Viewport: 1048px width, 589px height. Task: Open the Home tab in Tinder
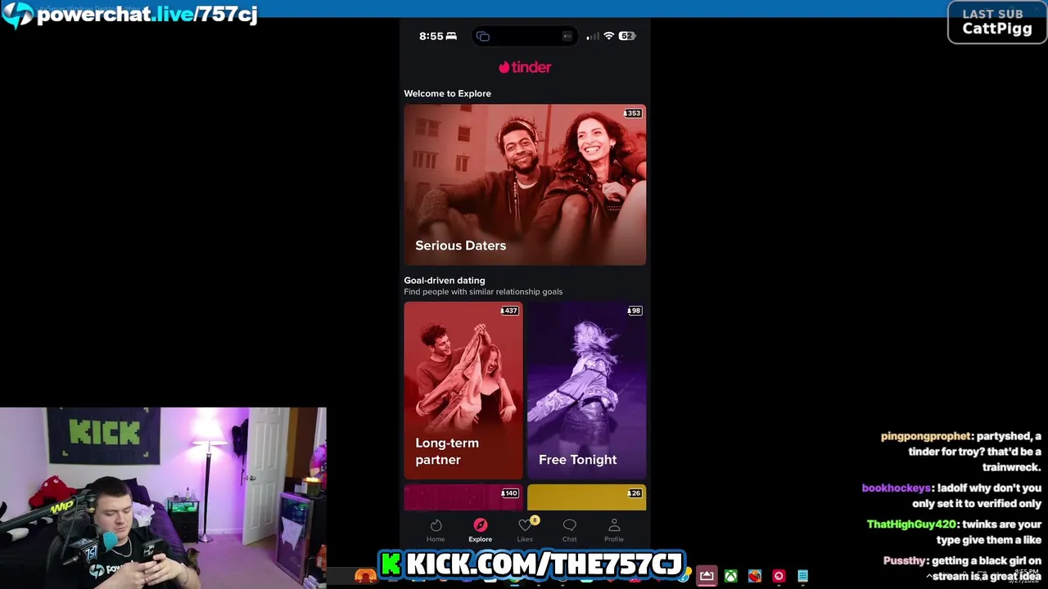[x=436, y=530]
